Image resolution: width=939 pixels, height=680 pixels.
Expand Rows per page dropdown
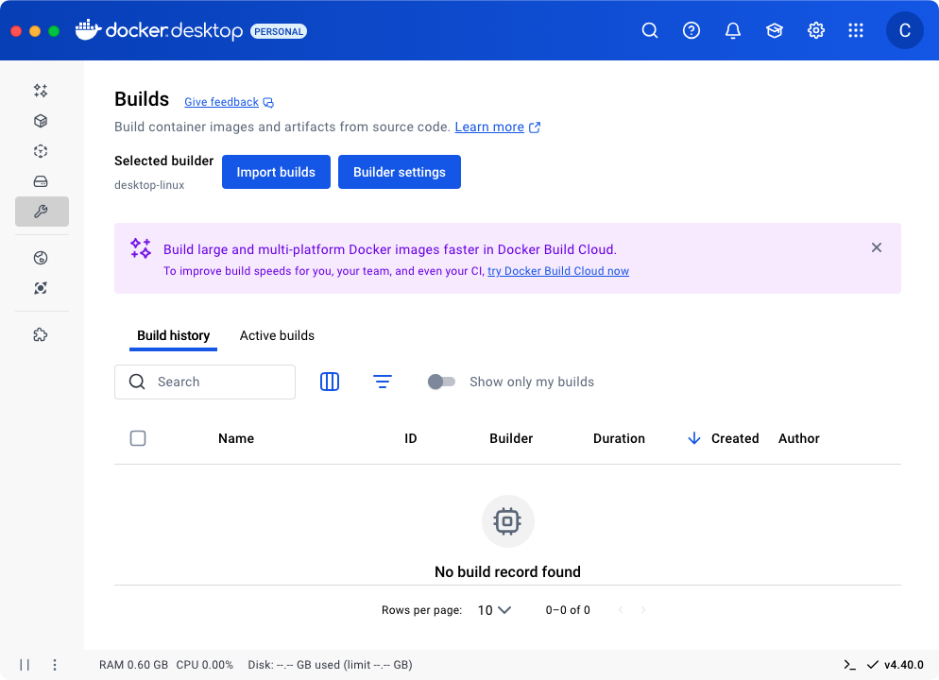pos(494,610)
